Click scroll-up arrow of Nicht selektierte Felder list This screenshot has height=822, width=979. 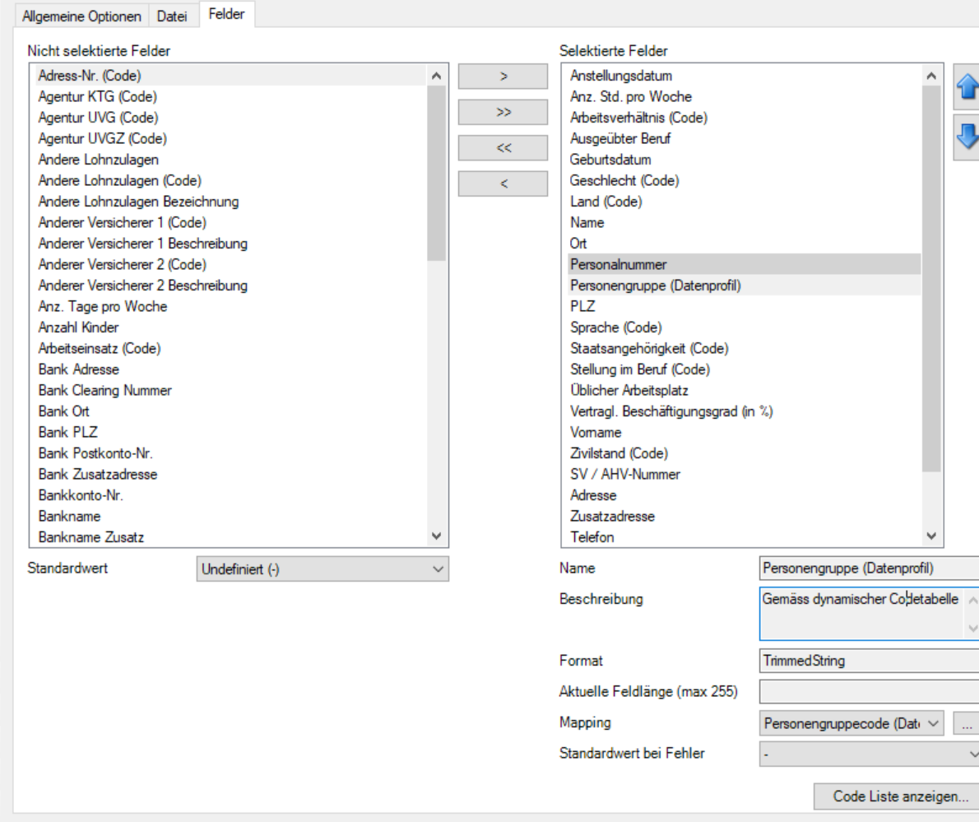point(436,77)
